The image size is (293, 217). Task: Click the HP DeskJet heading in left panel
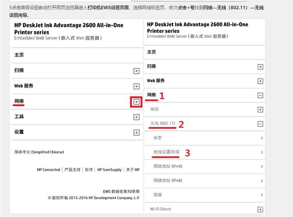coord(69,29)
